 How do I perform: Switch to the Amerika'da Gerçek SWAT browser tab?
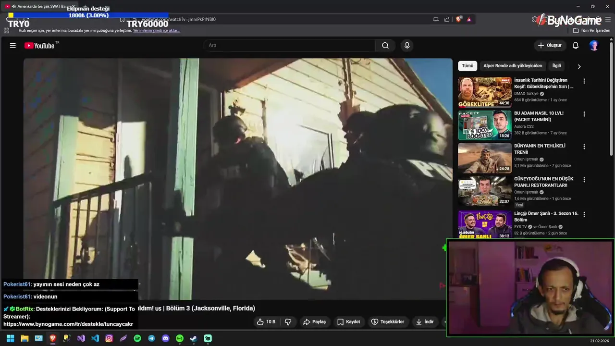tap(39, 6)
